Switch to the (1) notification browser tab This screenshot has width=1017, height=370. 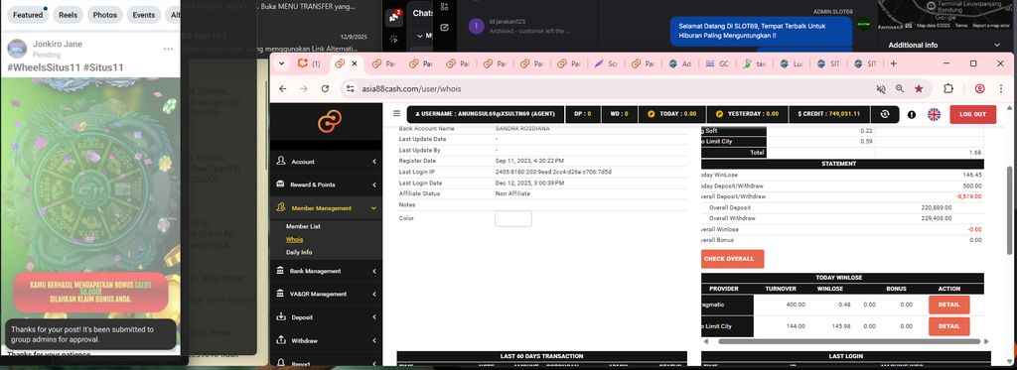(310, 63)
